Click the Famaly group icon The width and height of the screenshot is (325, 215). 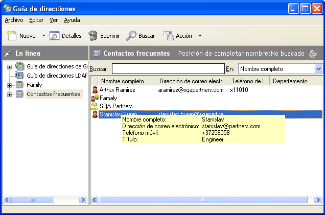[95, 98]
